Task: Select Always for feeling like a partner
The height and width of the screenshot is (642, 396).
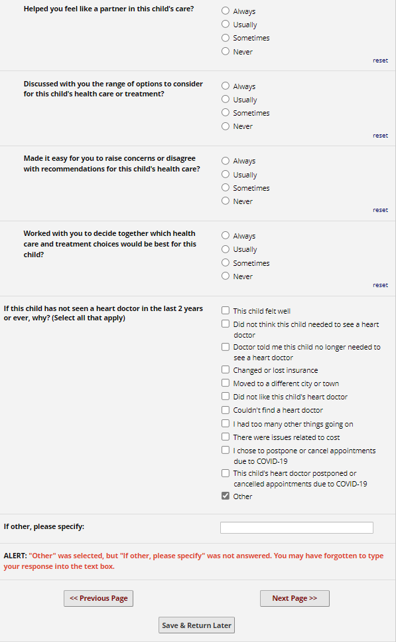Action: pos(225,11)
